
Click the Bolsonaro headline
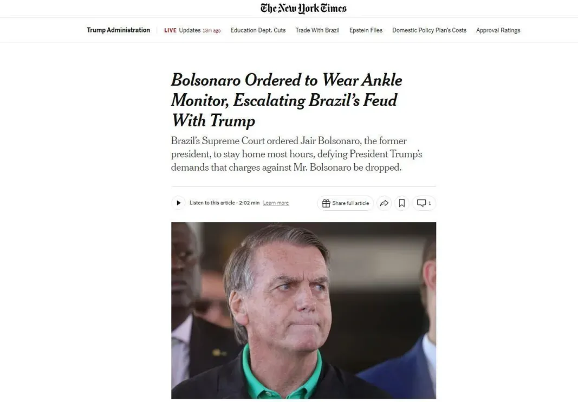[286, 100]
